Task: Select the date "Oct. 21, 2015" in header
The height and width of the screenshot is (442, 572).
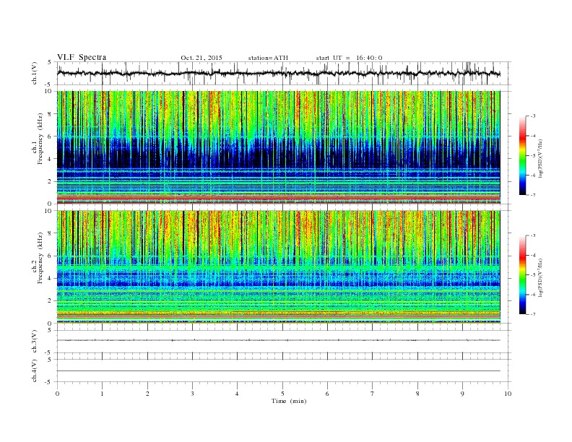Action: (x=201, y=58)
